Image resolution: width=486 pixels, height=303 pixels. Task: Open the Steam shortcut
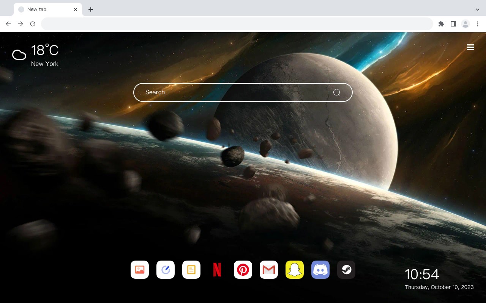pyautogui.click(x=346, y=270)
